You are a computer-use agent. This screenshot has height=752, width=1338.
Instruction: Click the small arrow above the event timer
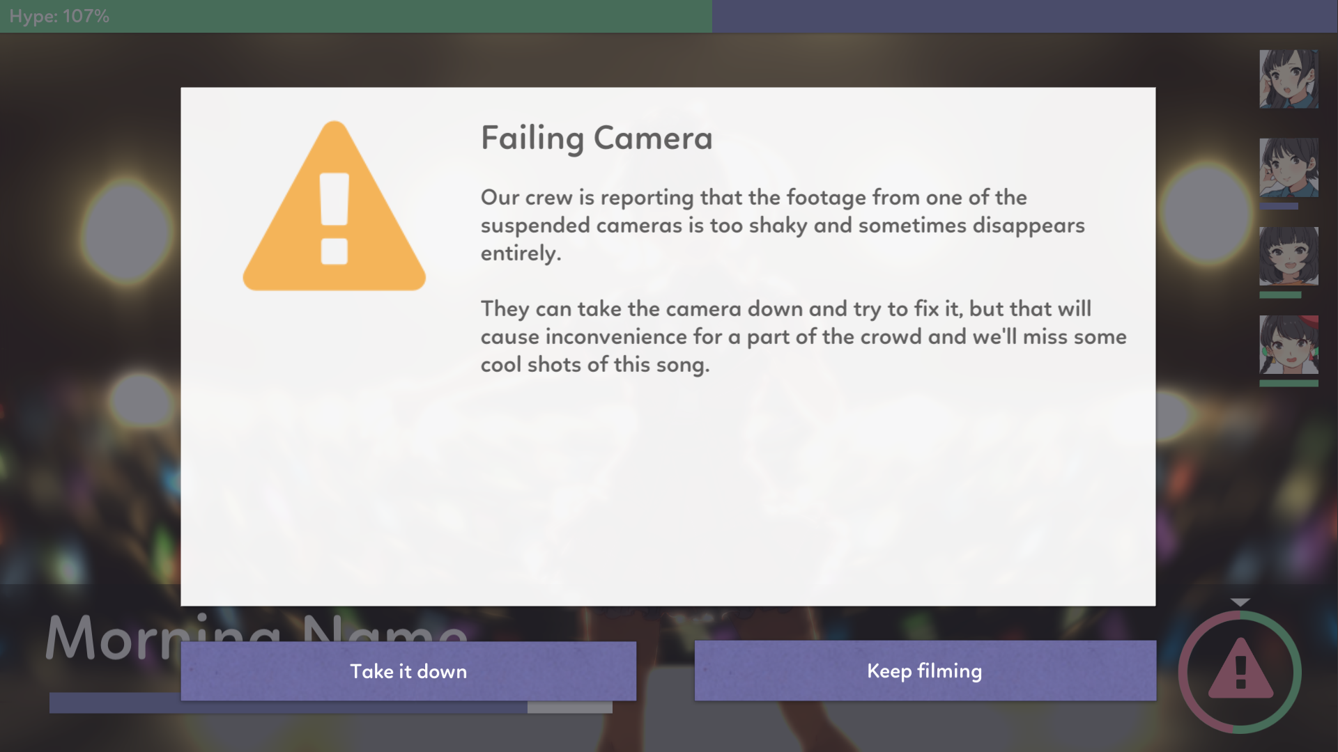point(1240,602)
